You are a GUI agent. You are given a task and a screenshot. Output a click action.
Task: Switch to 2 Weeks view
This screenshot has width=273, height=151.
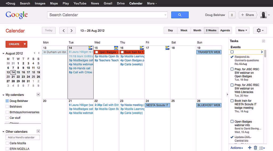[x=211, y=30]
